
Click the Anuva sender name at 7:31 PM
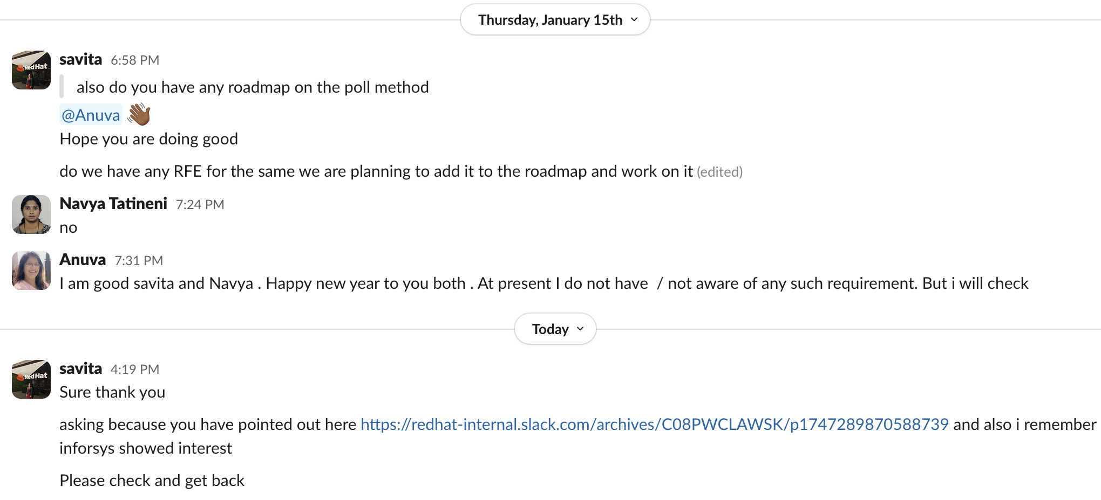click(83, 260)
